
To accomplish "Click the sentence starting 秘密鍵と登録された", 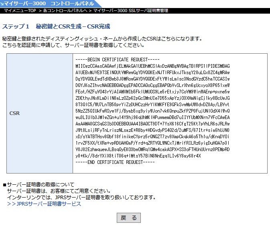I will click(102, 39).
